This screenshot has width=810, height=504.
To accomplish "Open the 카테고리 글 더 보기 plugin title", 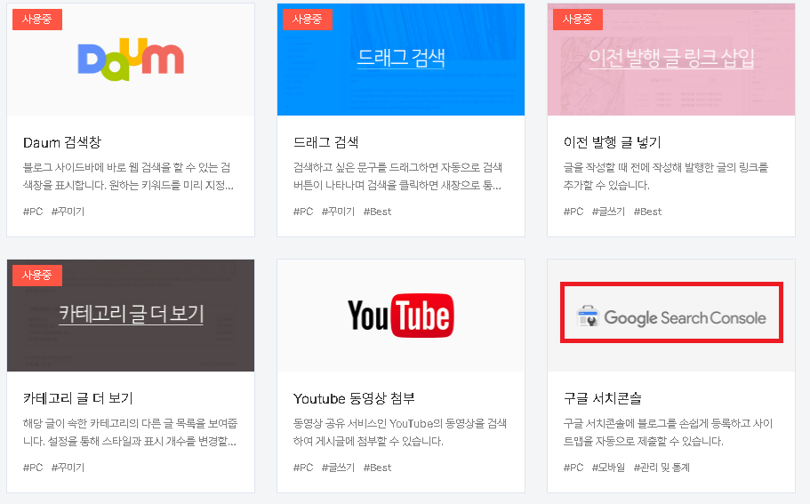I will tap(78, 398).
